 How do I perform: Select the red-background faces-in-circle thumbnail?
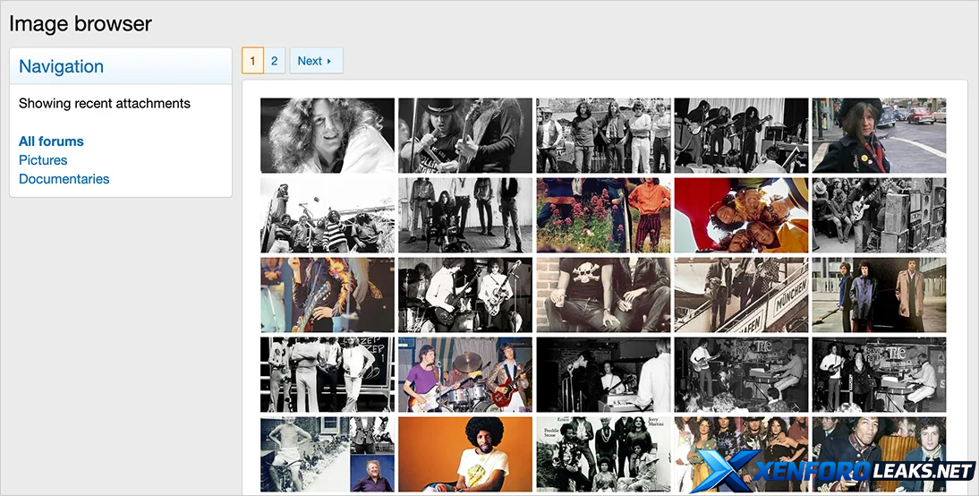pos(741,215)
